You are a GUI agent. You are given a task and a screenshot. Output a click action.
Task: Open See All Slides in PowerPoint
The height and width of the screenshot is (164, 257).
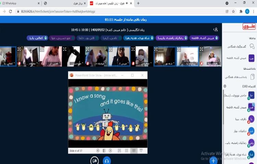(x=104, y=151)
